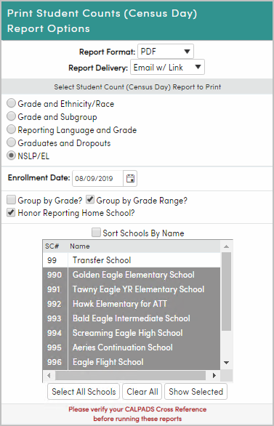Select the NSLP/EL report option
Image resolution: width=274 pixels, height=426 pixels.
pyautogui.click(x=11, y=156)
